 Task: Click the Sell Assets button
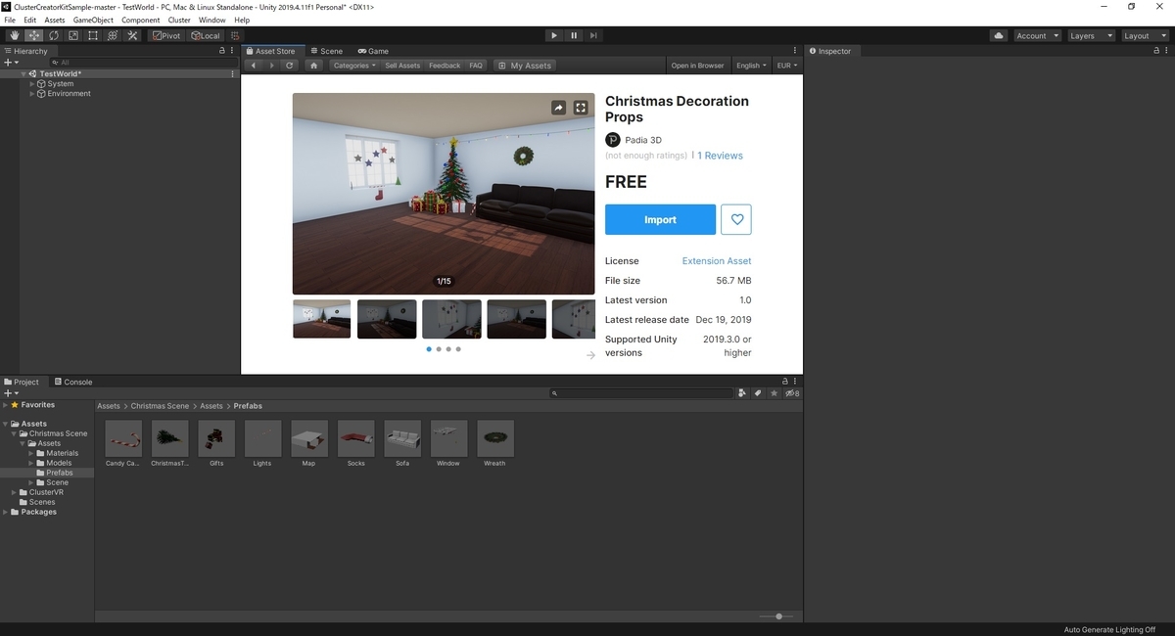(402, 66)
